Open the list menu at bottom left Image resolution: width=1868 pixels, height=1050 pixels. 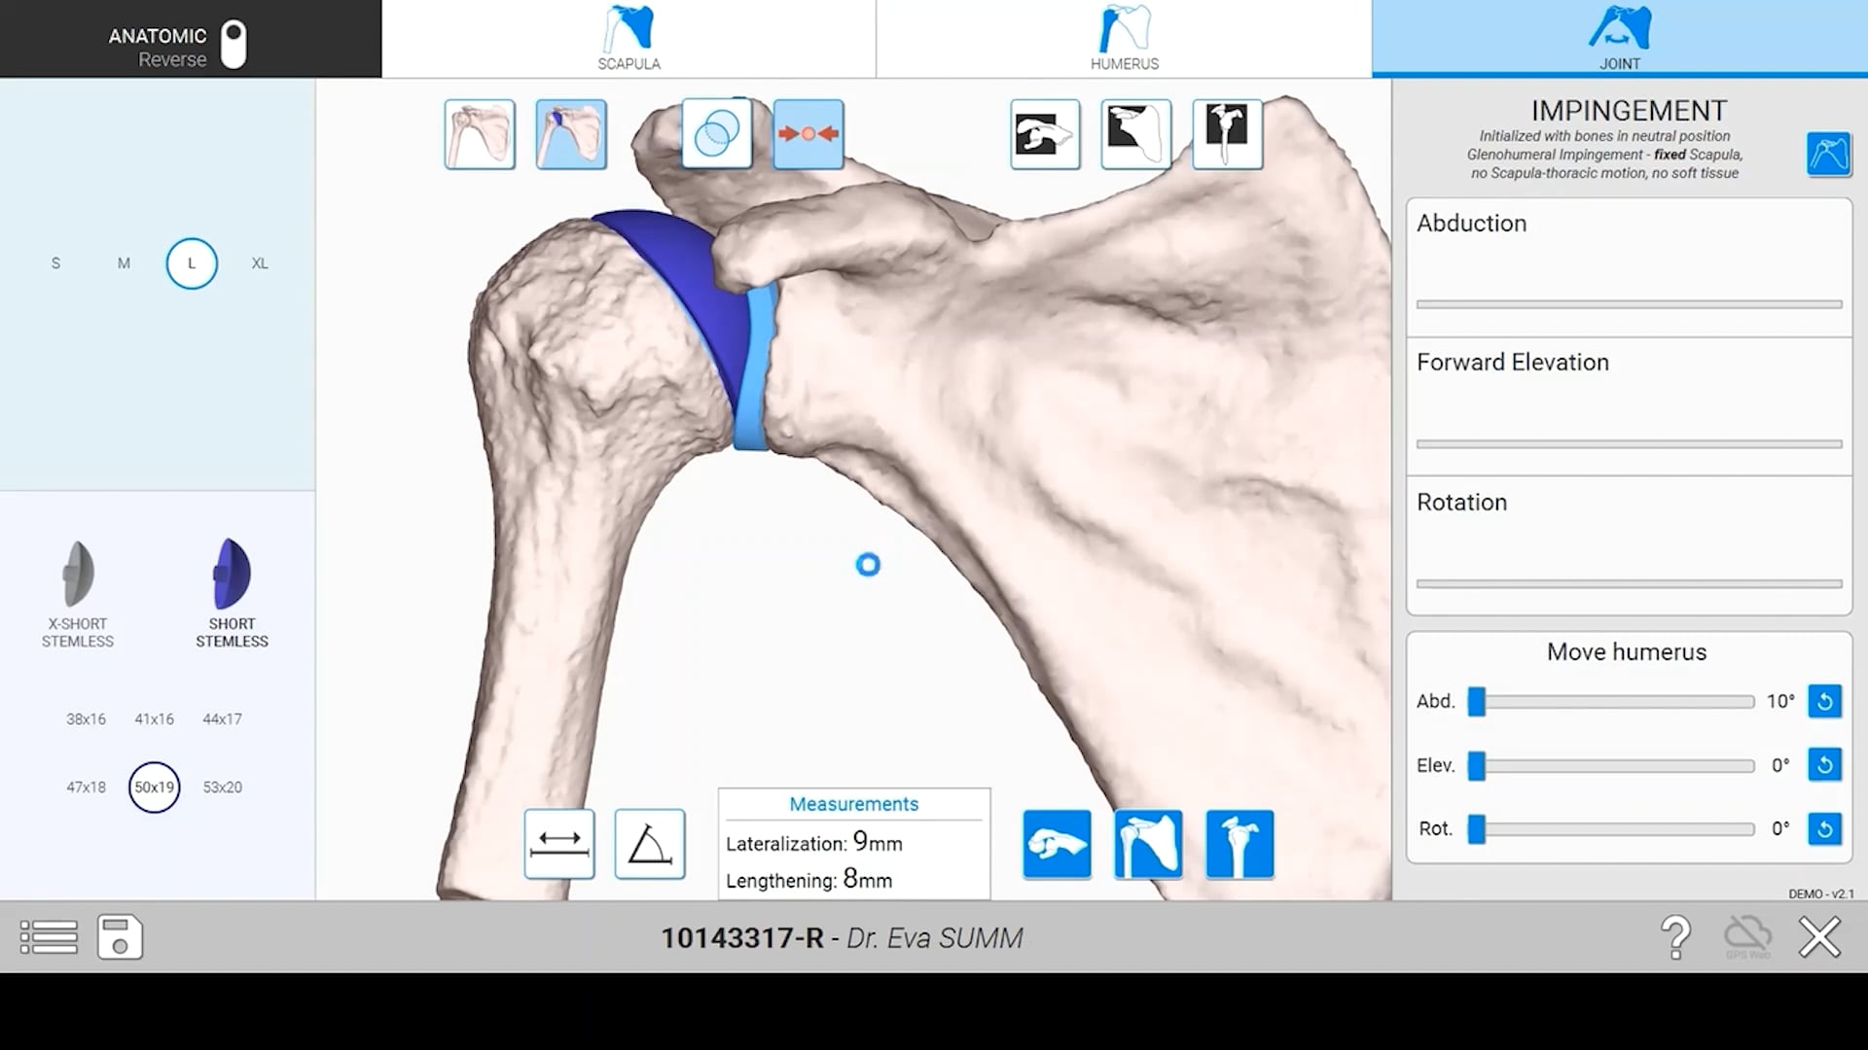[48, 936]
